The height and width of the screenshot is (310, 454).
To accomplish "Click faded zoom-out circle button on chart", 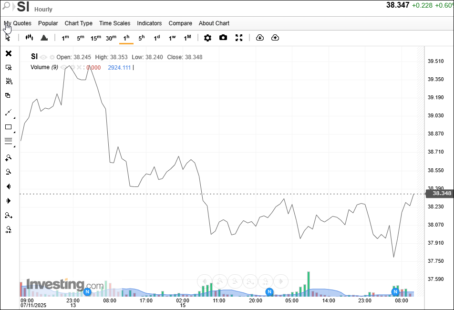I will click(x=235, y=281).
